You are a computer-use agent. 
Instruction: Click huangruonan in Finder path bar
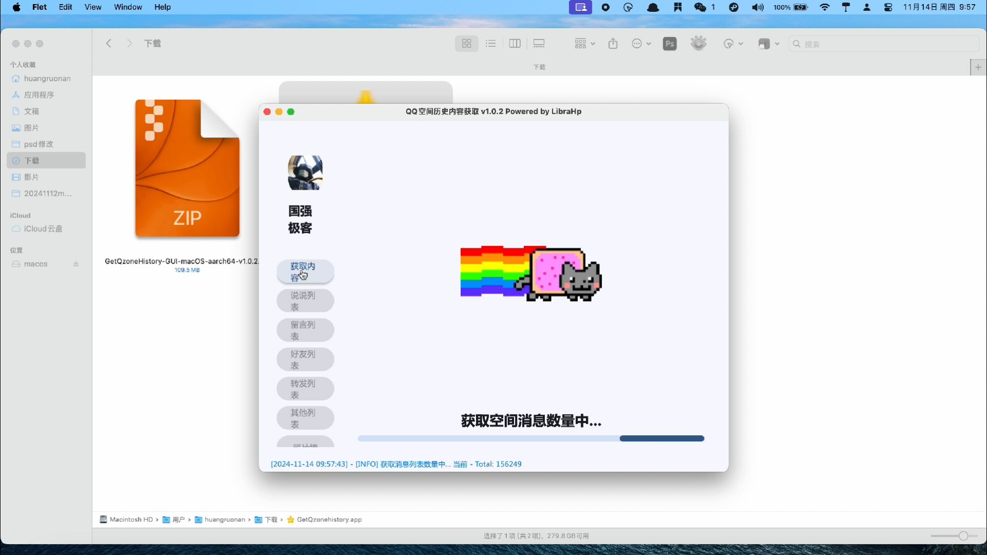coord(220,520)
